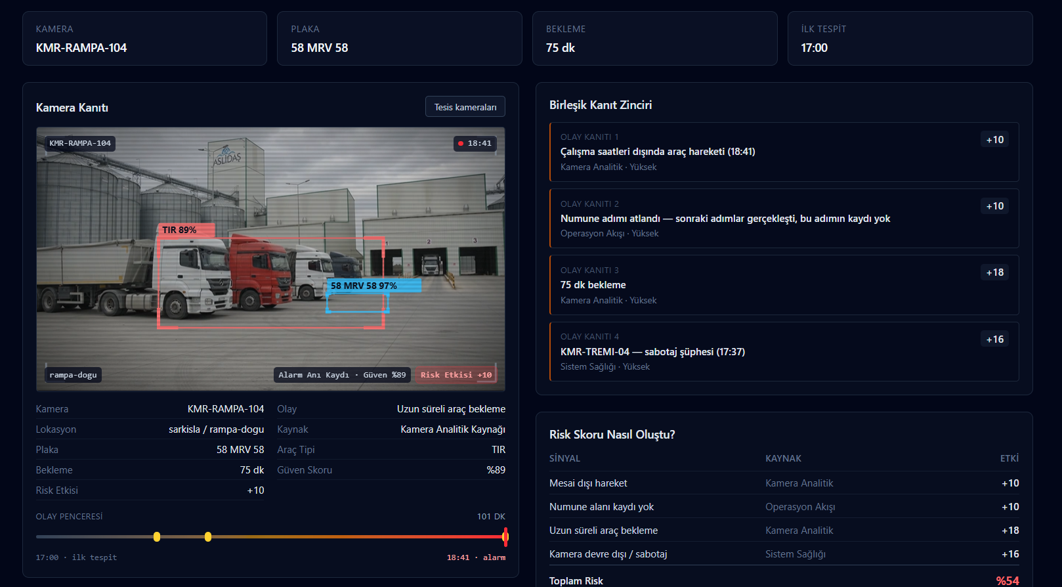1062x587 pixels.
Task: Click the Güven Skoru %89 value
Action: (496, 470)
